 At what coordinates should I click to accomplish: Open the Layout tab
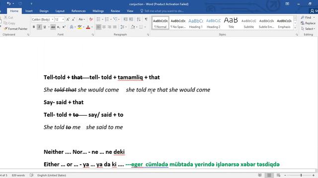tap(60, 11)
